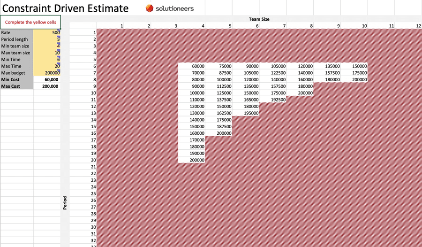The image size is (422, 247).
Task: Select the 130000 cost cell
Action: click(x=192, y=113)
